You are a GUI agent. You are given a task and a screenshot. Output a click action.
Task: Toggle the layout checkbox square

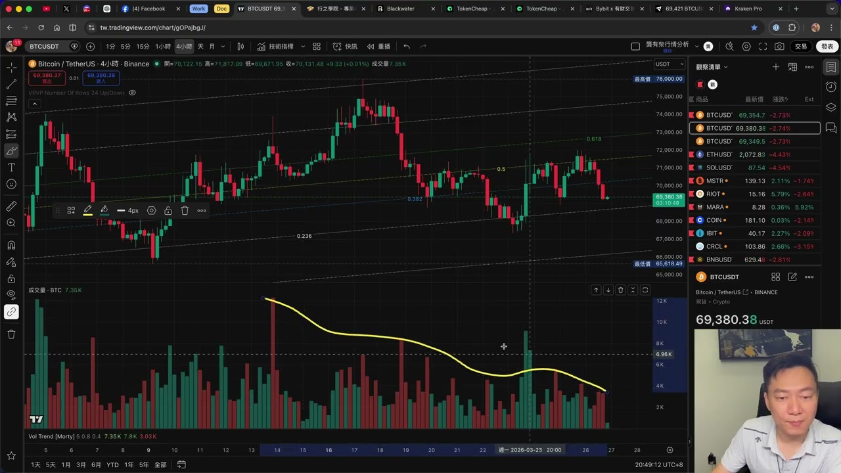[635, 47]
